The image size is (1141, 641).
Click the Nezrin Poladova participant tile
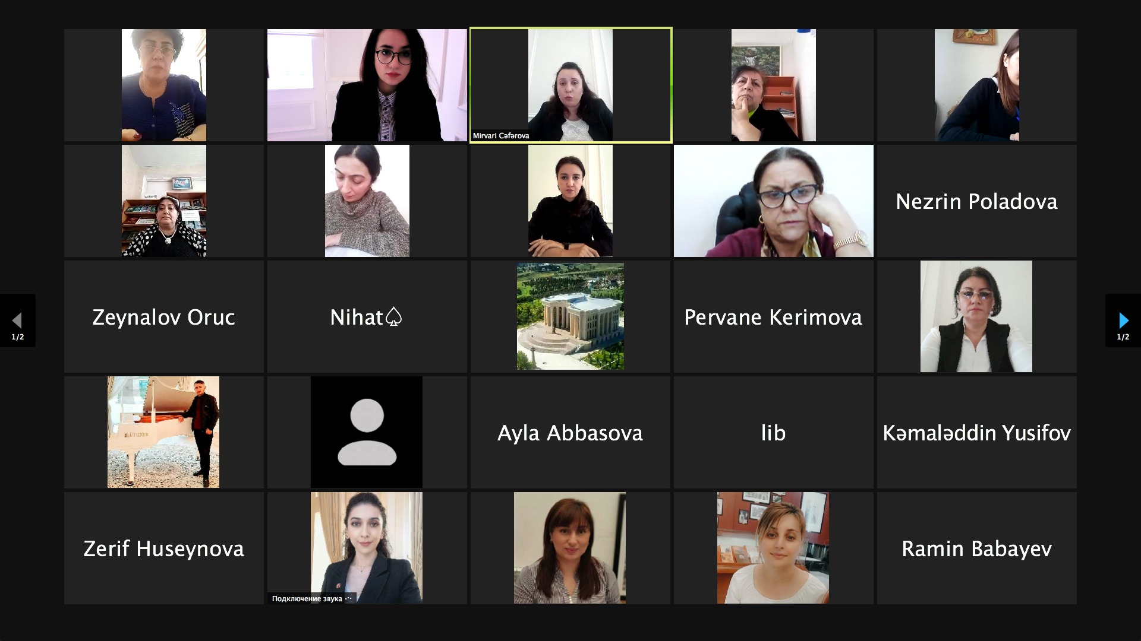[976, 201]
